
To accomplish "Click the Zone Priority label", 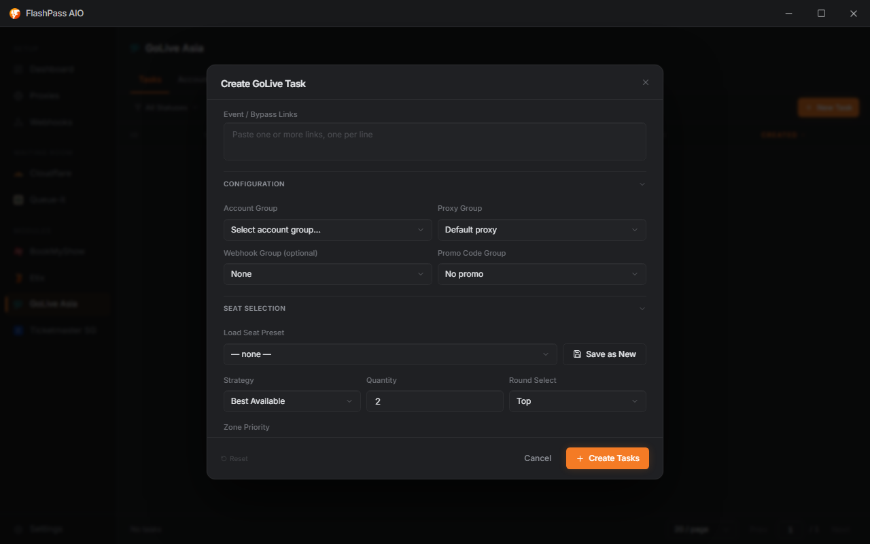I will coord(247,427).
